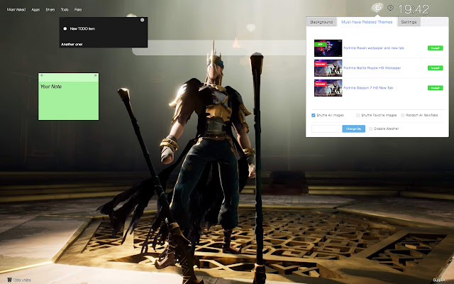Click the Your Note text area
Viewport: 454px width, 284px height.
pyautogui.click(x=68, y=100)
